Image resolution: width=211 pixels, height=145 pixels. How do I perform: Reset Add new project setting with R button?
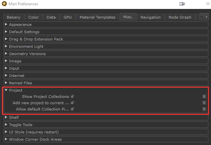point(204,103)
